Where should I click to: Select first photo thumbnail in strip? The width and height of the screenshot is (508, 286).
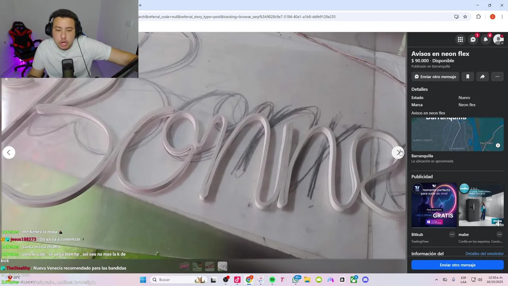coord(185,266)
